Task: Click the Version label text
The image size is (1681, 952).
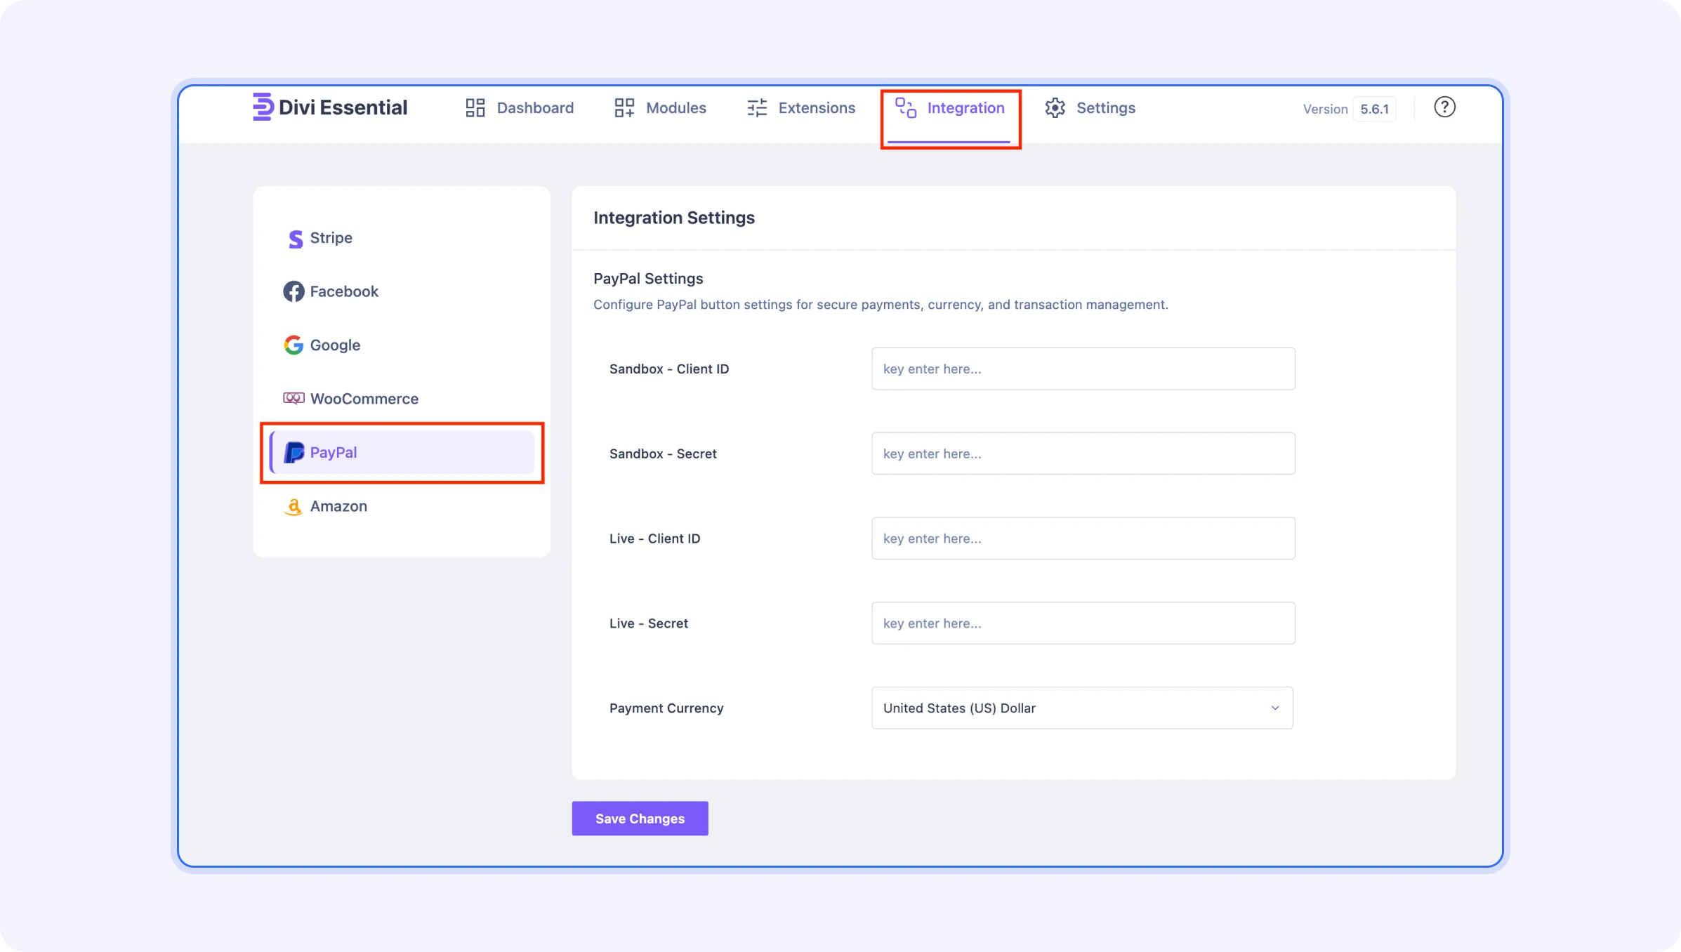Action: click(x=1325, y=109)
